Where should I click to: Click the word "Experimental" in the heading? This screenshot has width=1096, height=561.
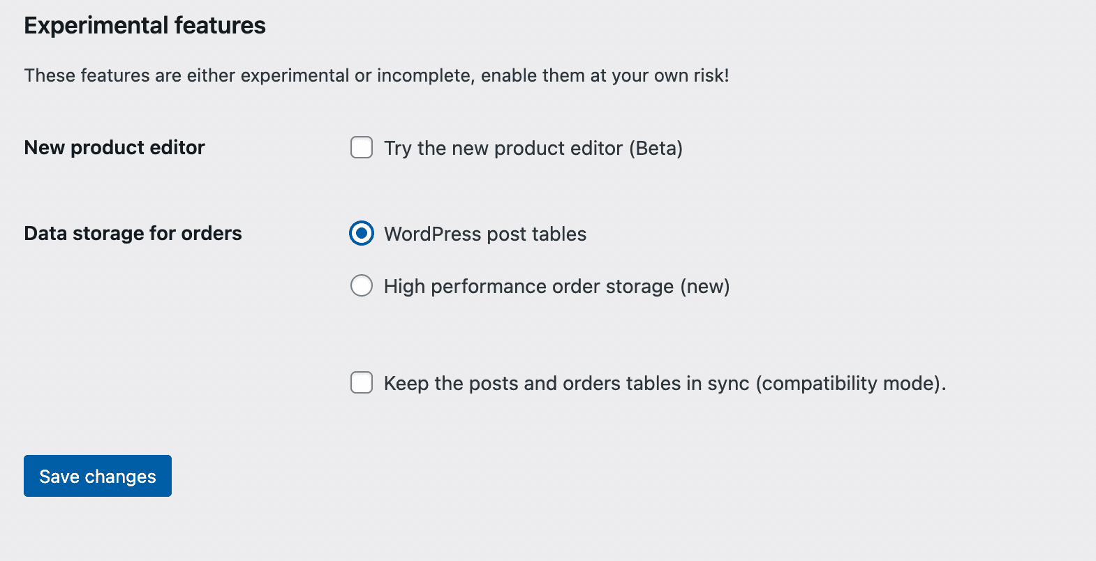coord(96,26)
